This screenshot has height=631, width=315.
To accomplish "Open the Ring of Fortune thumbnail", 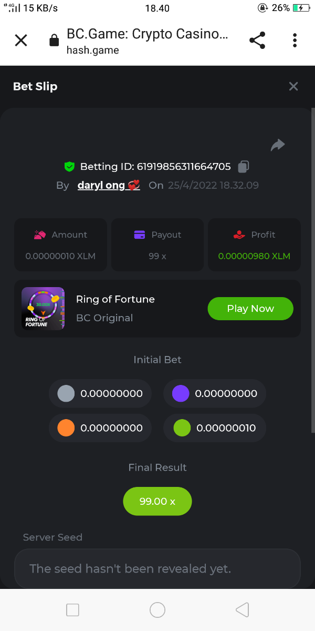I will tap(43, 309).
